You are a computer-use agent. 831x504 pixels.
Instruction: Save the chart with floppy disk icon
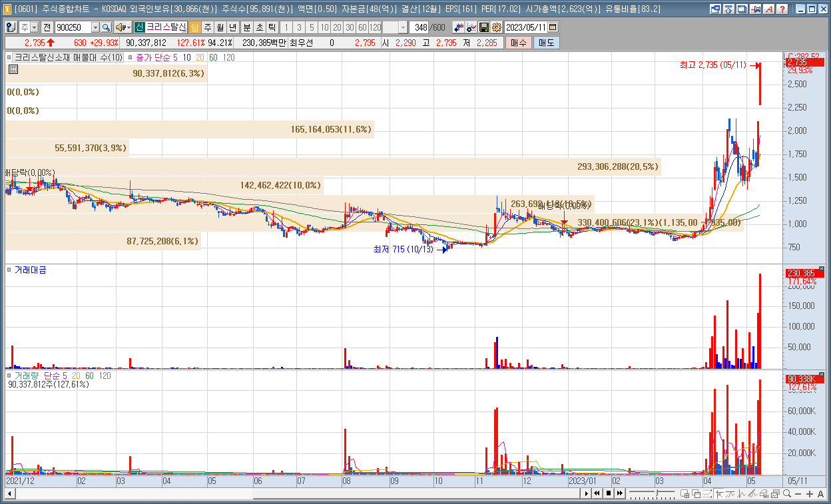pyautogui.click(x=484, y=27)
